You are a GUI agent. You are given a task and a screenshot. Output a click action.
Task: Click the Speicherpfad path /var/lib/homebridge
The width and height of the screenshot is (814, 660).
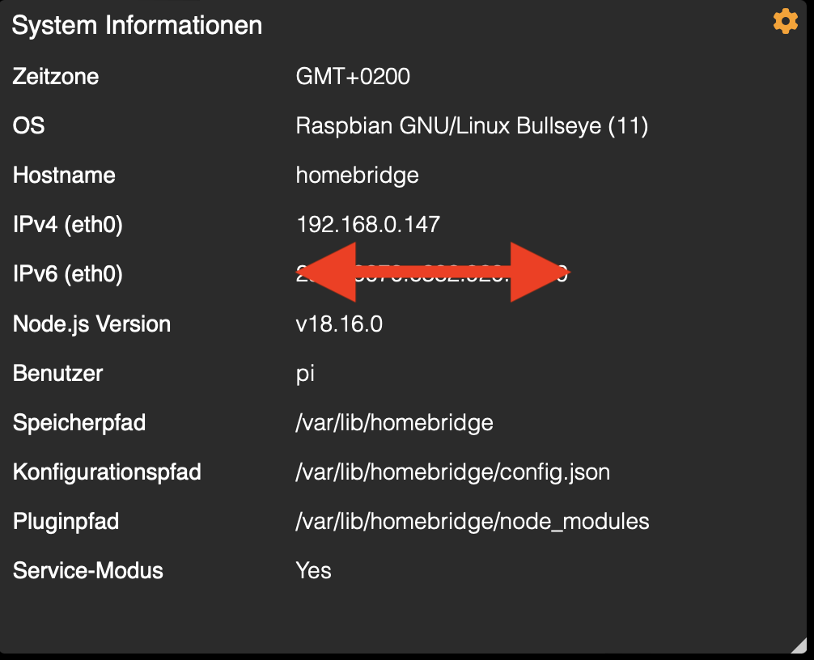click(394, 422)
